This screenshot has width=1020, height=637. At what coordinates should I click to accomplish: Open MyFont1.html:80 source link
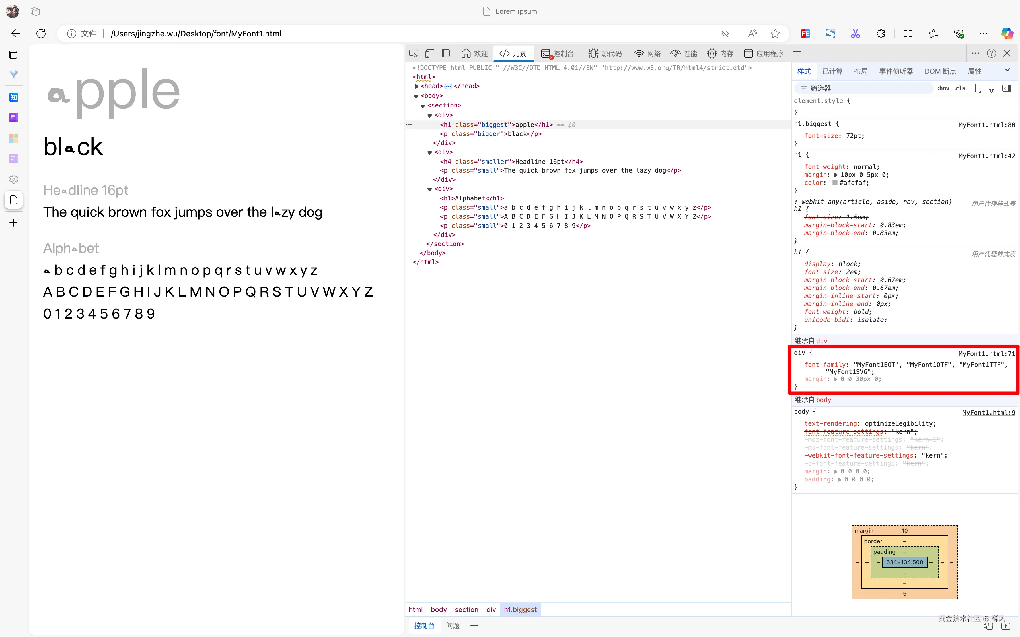point(986,125)
